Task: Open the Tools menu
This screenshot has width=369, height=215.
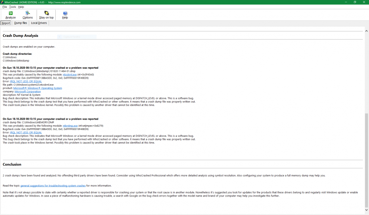Action: tap(13, 7)
